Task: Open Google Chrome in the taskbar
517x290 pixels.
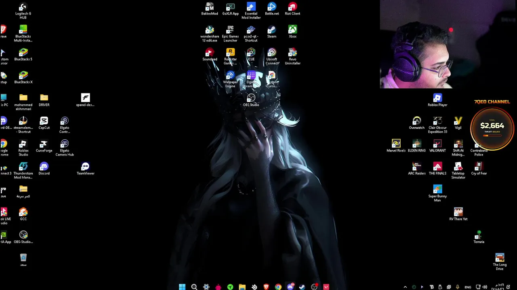Action: tap(278, 287)
